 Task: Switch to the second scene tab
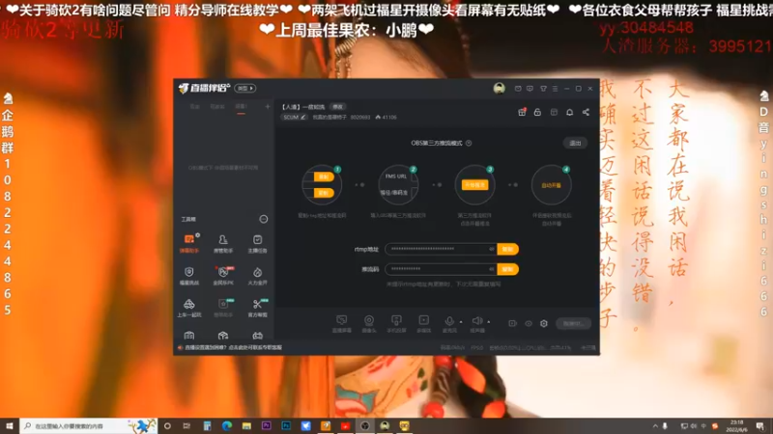[x=217, y=106]
